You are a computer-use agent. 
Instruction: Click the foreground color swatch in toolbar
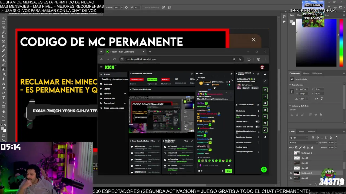click(x=3, y=129)
